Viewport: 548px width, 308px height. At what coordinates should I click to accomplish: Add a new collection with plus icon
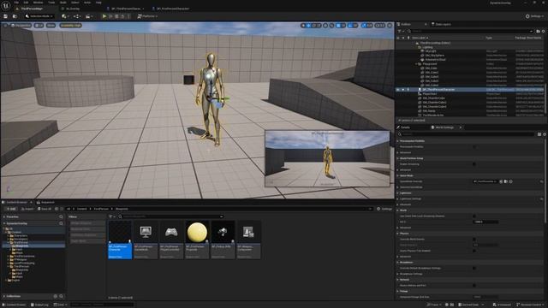[x=55, y=296]
